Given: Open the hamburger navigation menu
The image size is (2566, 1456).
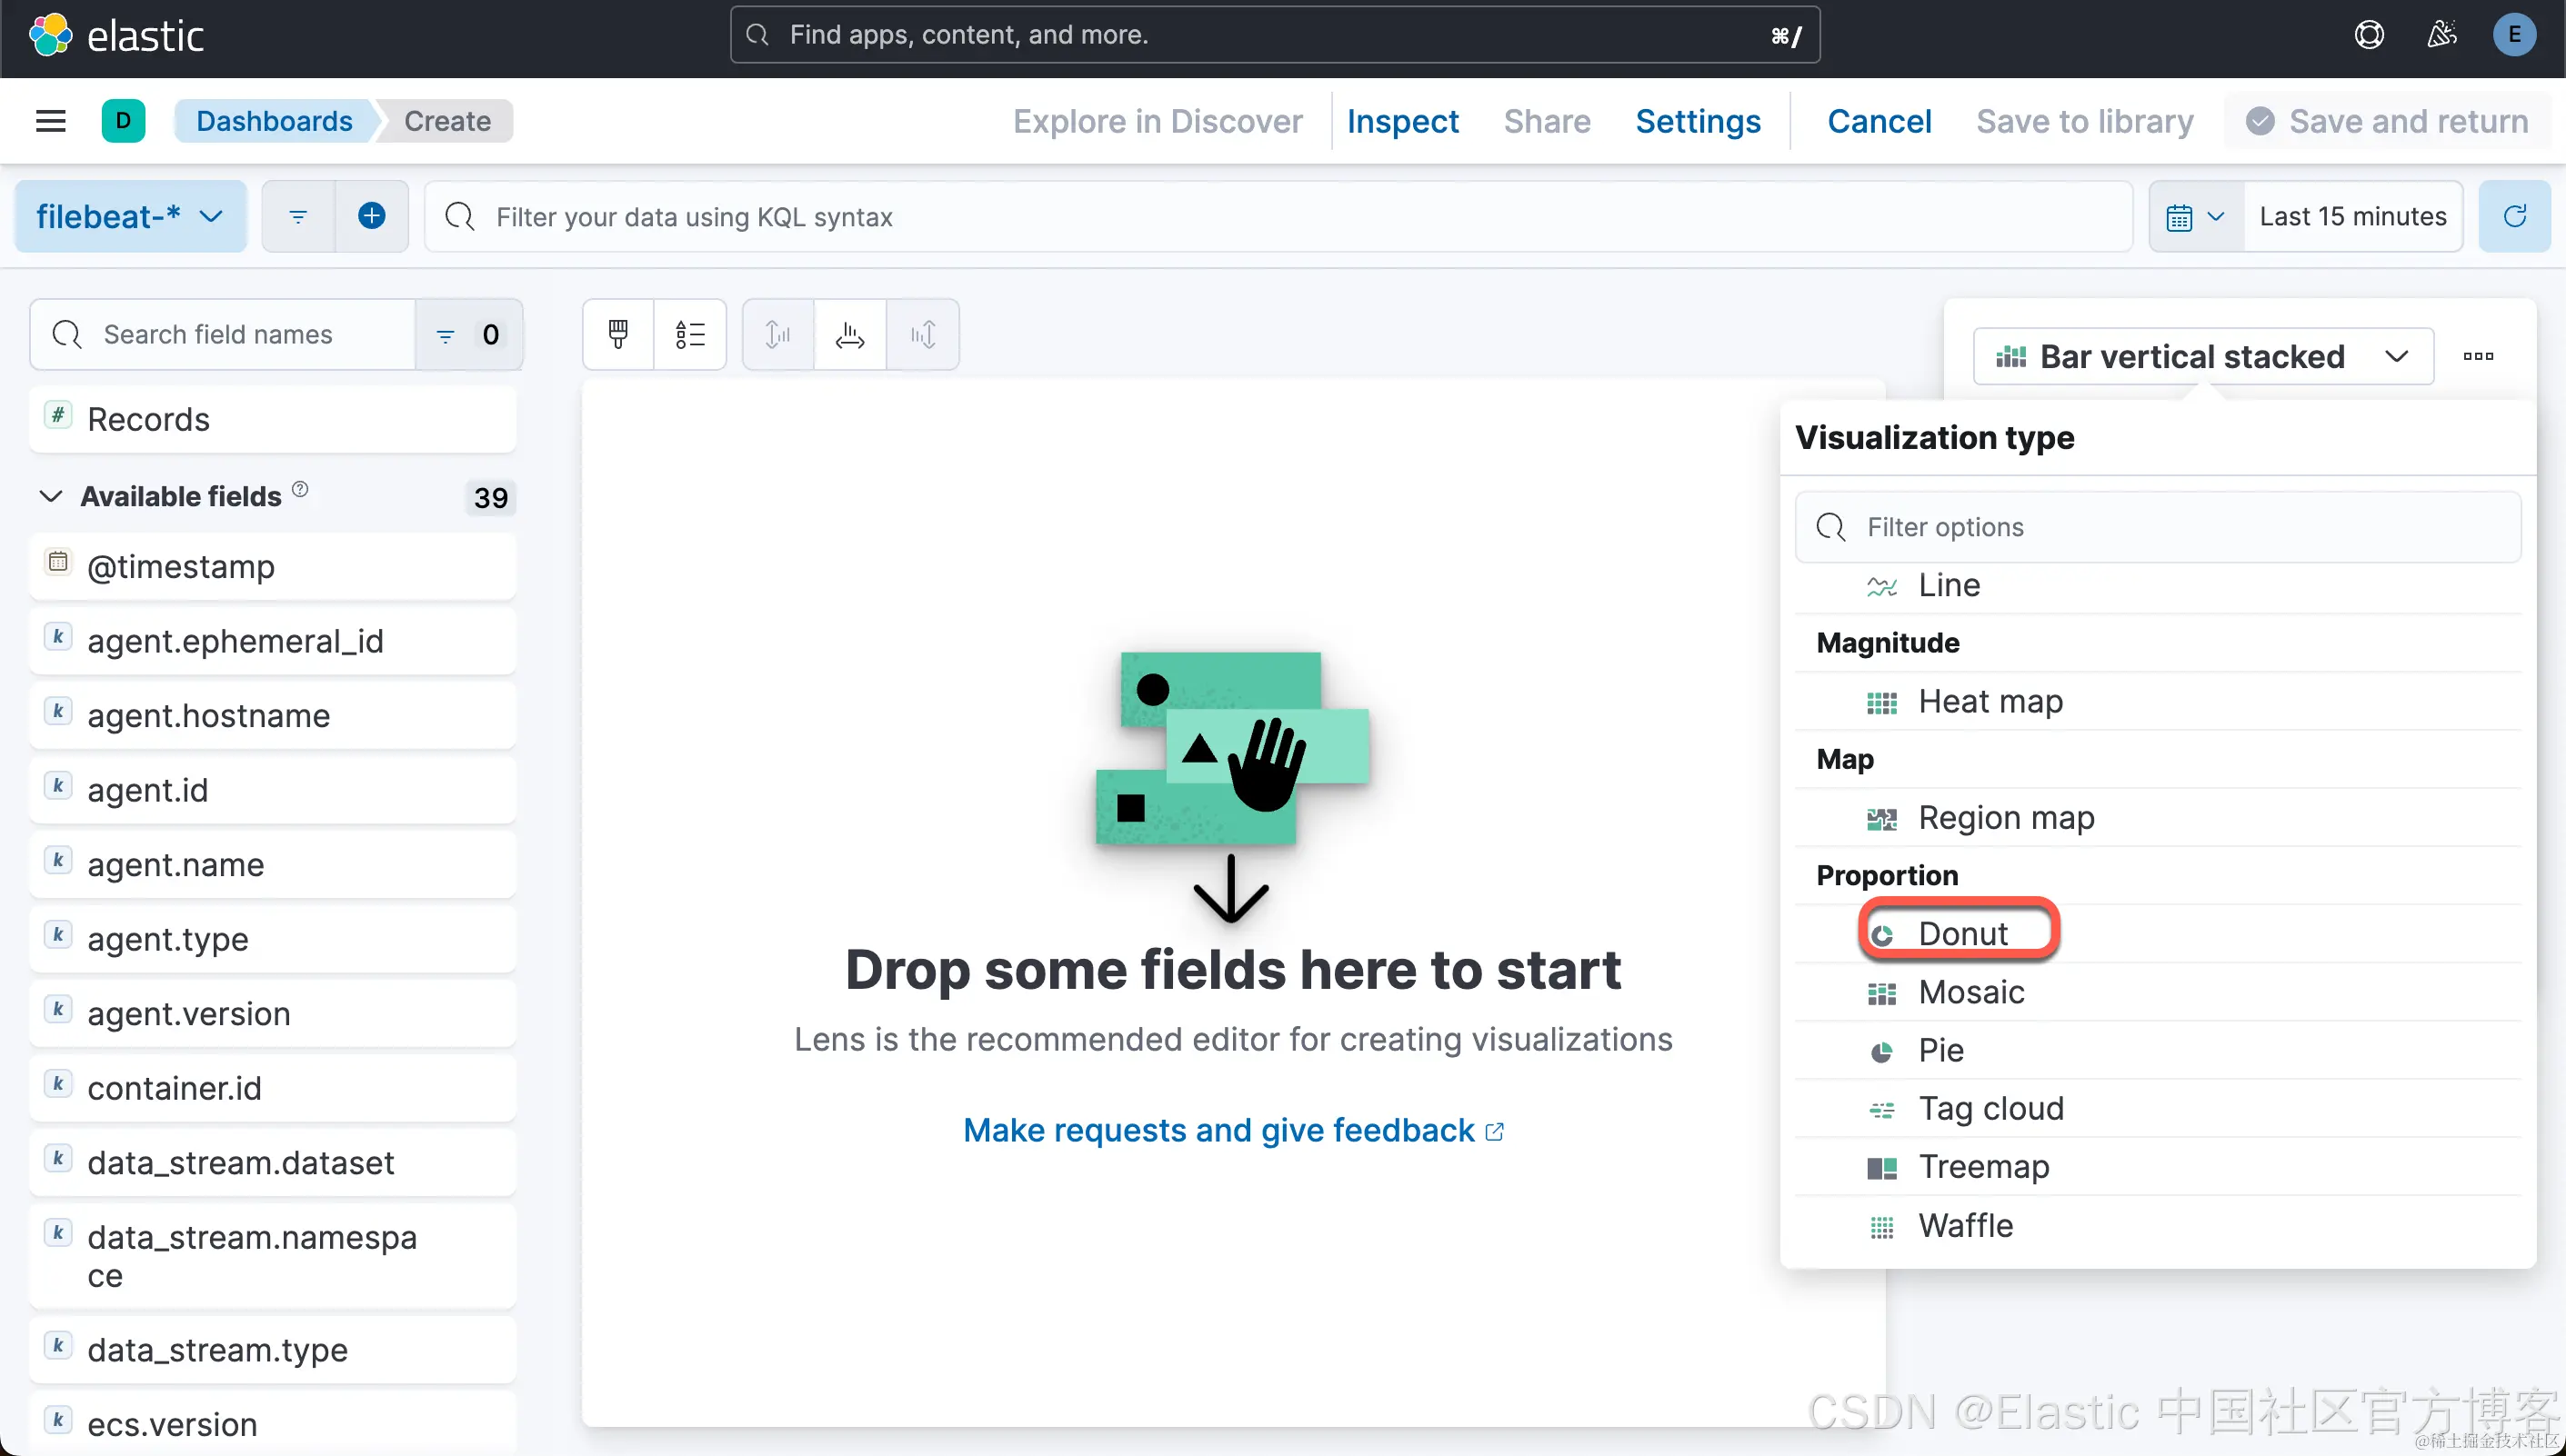Looking at the screenshot, I should point(50,121).
